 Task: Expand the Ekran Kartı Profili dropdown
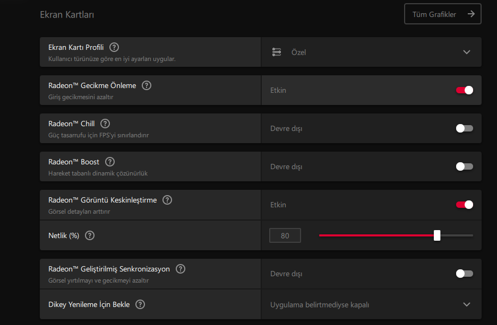[x=467, y=52]
